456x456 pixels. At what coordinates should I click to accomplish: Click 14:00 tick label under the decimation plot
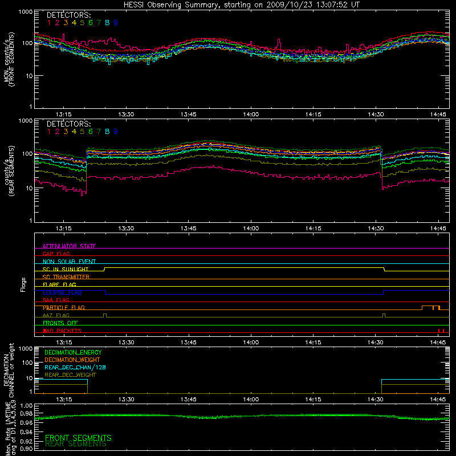pos(251,400)
